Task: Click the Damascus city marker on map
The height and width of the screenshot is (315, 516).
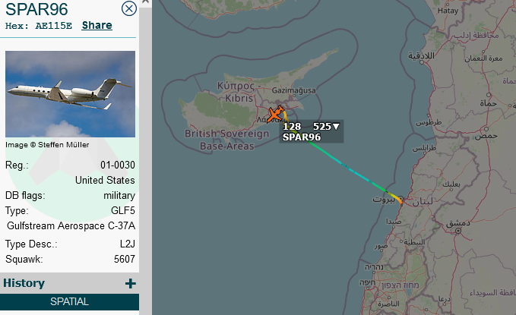Action: click(x=457, y=231)
